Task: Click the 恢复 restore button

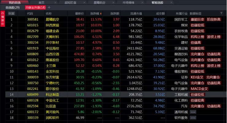Action: (x=11, y=13)
